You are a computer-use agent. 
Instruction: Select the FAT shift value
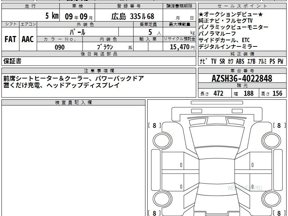pos(10,39)
